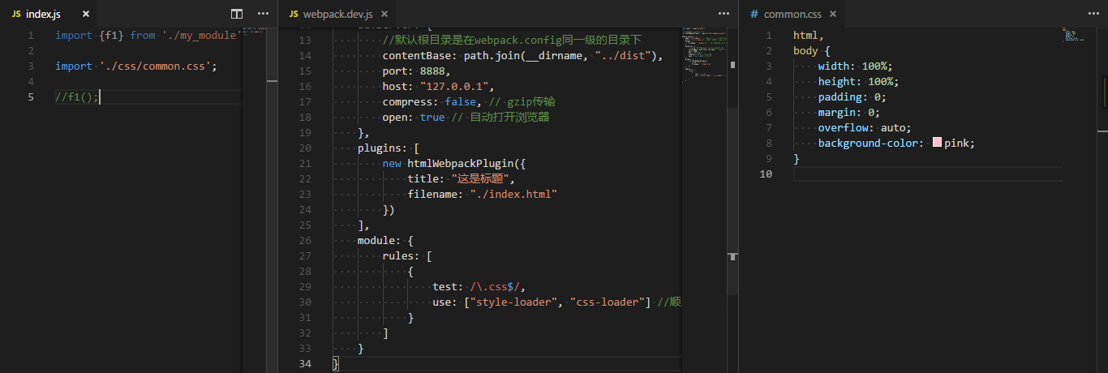Click the "height: 100%;" declaration

coord(858,82)
